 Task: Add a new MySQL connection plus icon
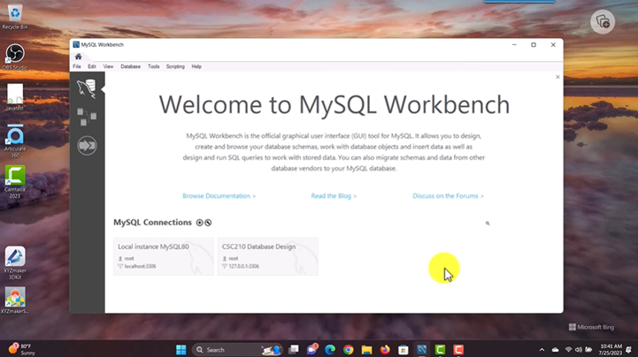tap(199, 223)
